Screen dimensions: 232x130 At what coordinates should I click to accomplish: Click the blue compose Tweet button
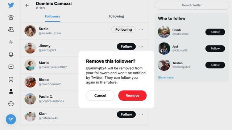point(11,119)
